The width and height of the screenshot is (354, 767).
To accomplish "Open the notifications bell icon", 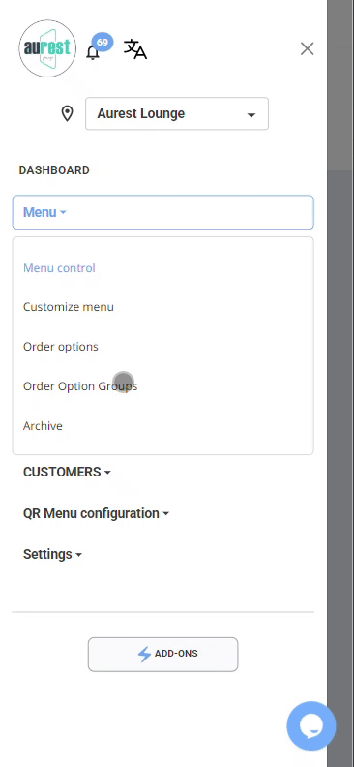I will click(x=93, y=52).
